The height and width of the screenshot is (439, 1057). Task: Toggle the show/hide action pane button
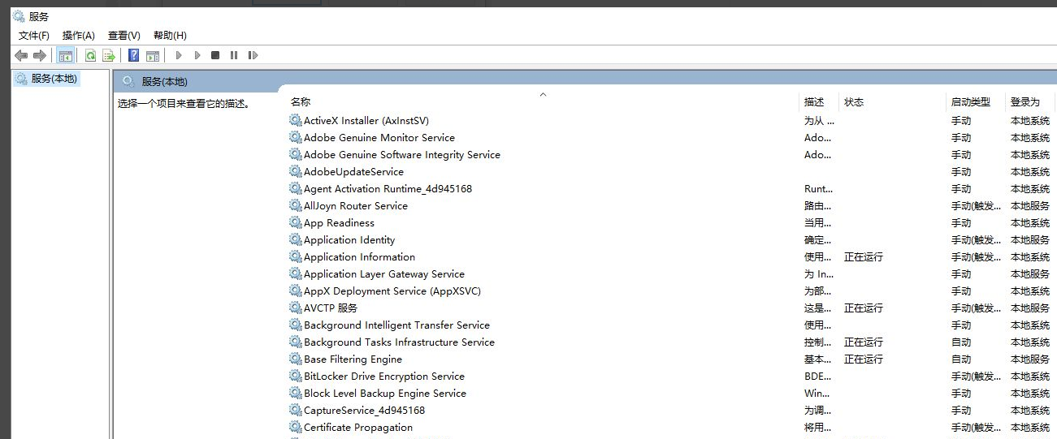(152, 55)
